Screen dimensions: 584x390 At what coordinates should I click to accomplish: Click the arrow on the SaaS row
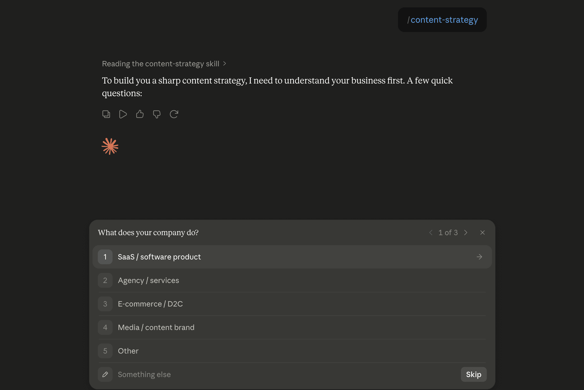tap(479, 257)
